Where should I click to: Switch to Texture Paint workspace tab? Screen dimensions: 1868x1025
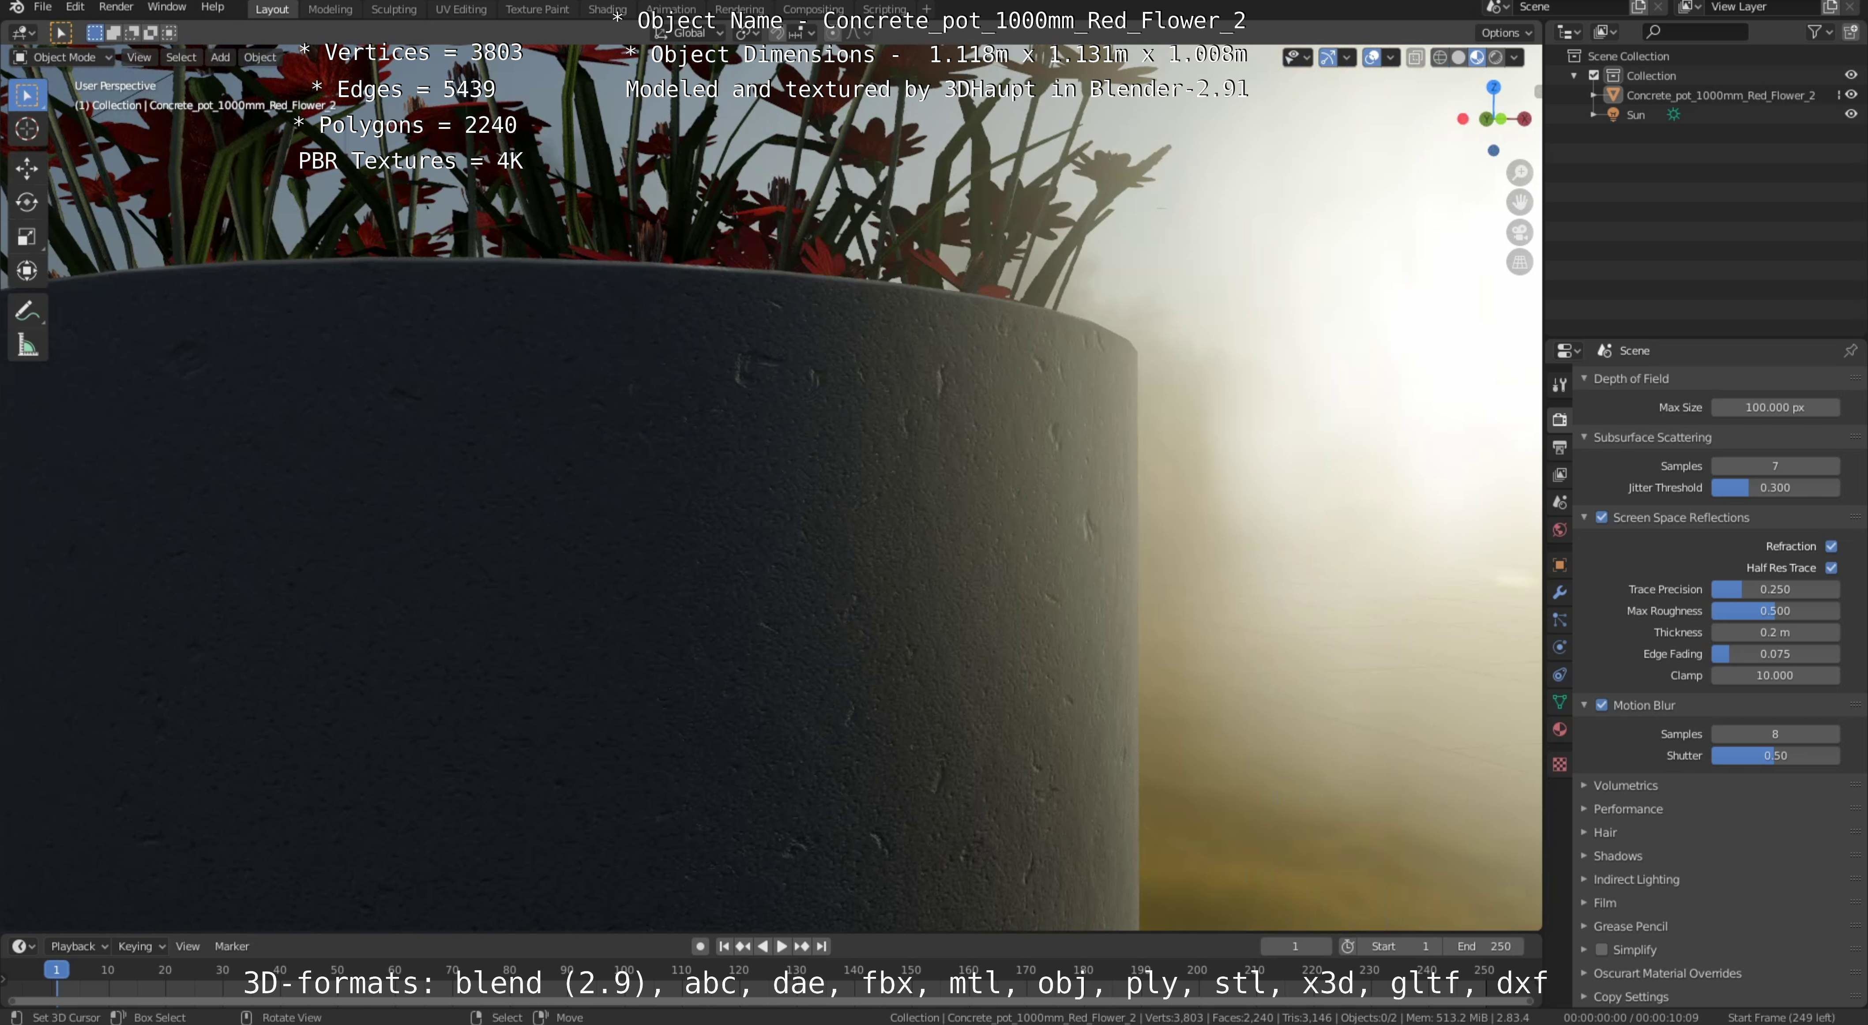(537, 9)
